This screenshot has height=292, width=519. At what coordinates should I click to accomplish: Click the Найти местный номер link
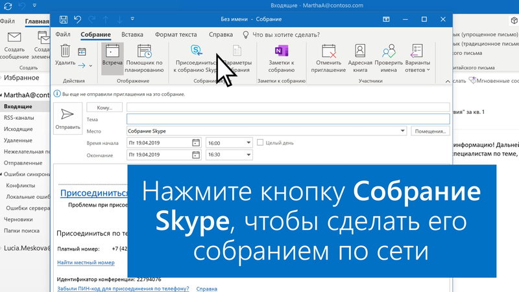[86, 263]
